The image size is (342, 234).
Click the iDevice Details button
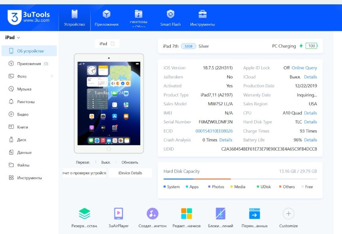131,173
